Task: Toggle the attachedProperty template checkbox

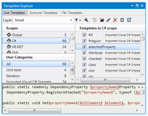Action: pos(84,47)
